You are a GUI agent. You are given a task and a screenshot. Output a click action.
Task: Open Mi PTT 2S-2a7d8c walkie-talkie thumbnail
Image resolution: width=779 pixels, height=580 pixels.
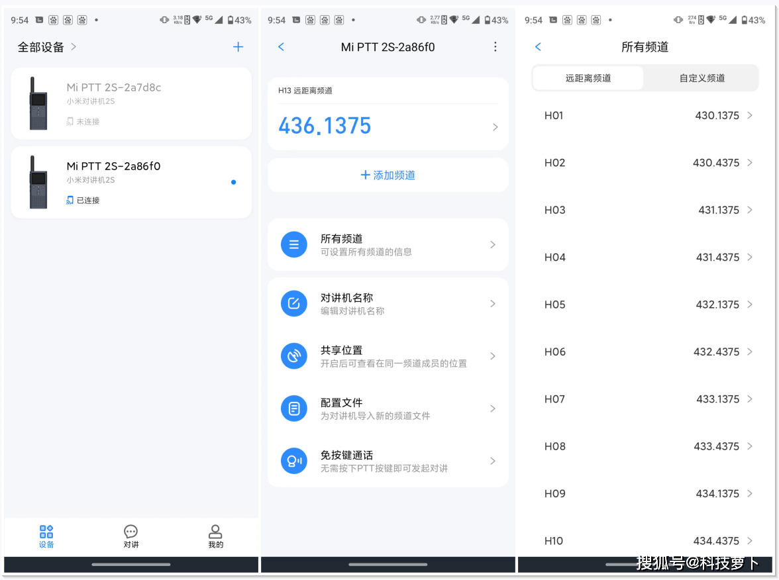(x=38, y=103)
